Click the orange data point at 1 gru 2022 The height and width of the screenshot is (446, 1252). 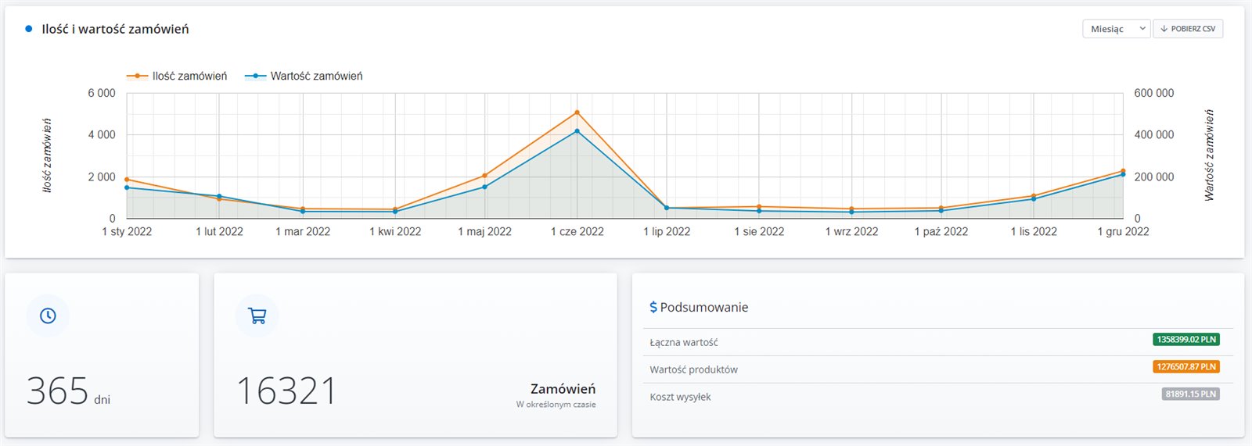pos(1123,170)
